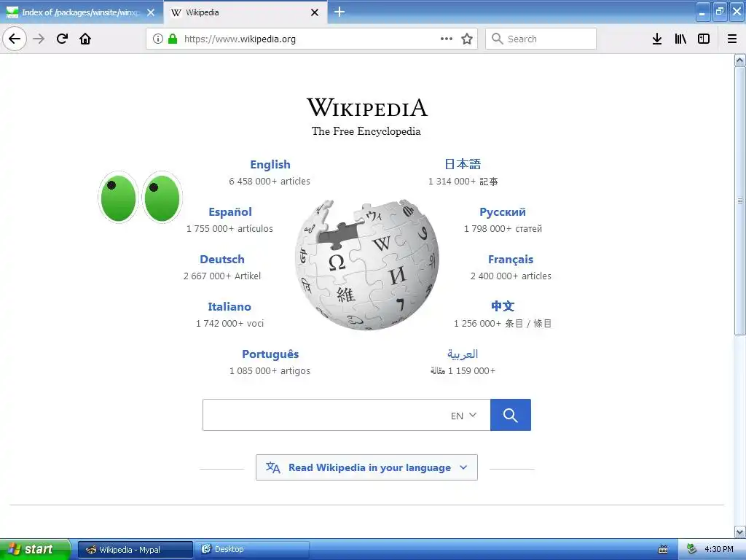Reload the current page
Viewport: 746px width, 560px height.
click(63, 39)
